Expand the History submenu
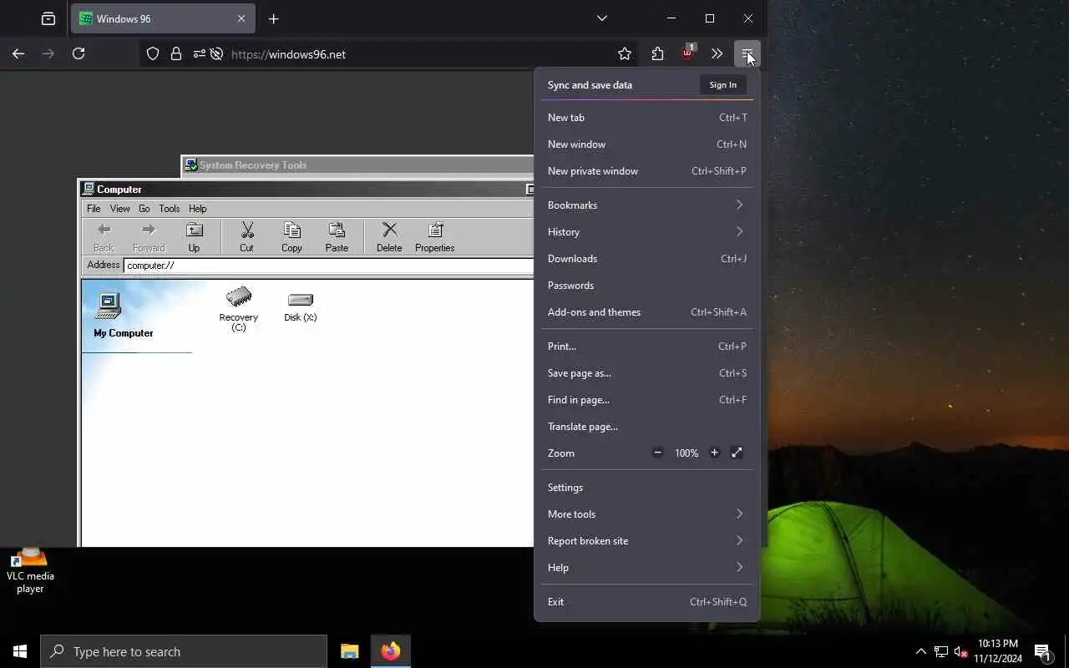 coord(646,231)
